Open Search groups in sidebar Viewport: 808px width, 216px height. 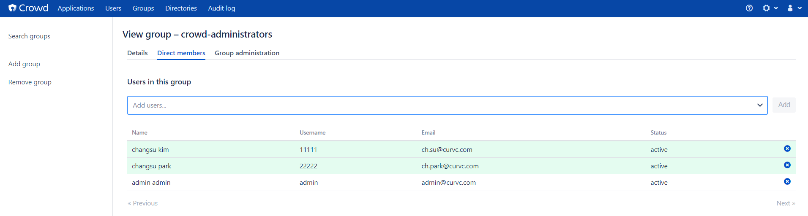point(29,36)
